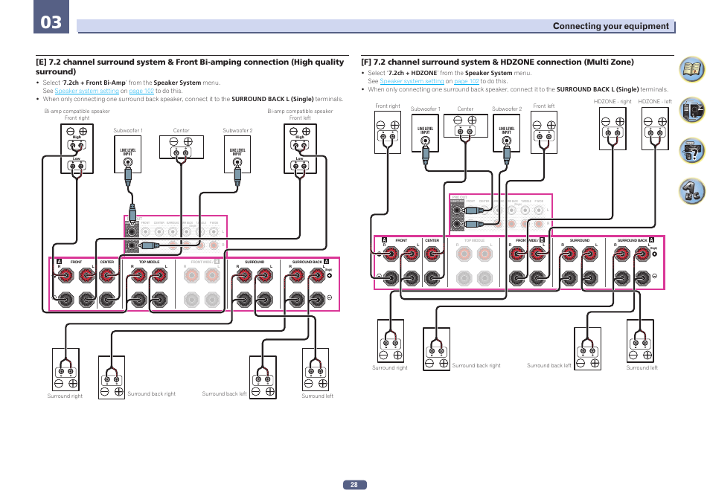Click 'Subwoofer 2' label in section F diagram
Screen dimensions: 710x502
click(507, 109)
